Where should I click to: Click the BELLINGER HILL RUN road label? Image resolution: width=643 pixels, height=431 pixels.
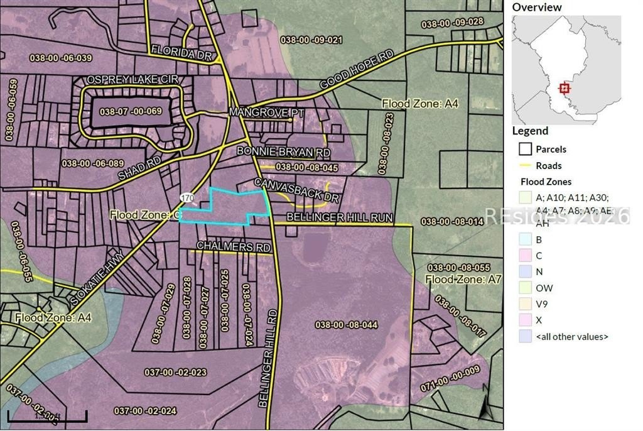pos(340,217)
